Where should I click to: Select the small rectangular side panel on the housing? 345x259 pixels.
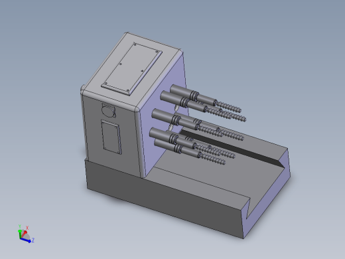point(111,137)
